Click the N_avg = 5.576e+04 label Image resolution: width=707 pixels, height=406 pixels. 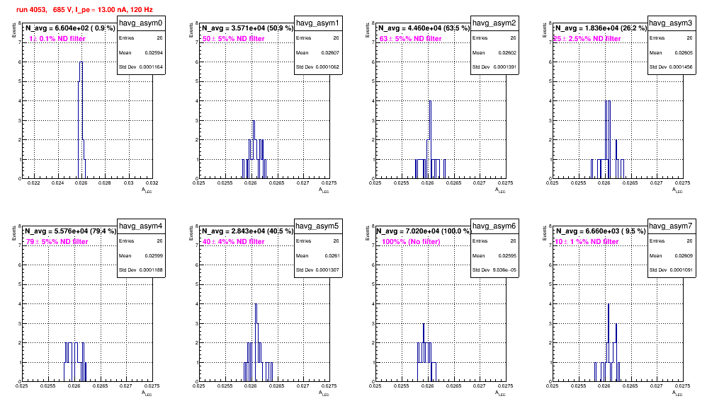pos(70,231)
